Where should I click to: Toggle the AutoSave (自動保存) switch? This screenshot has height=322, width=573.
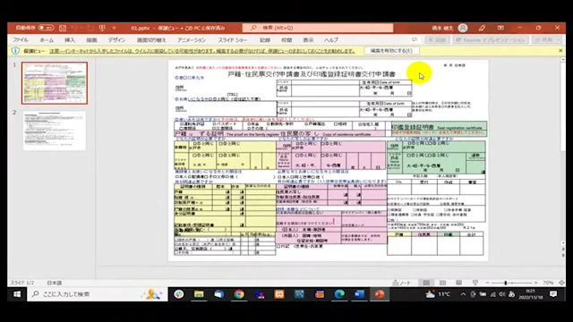46,28
